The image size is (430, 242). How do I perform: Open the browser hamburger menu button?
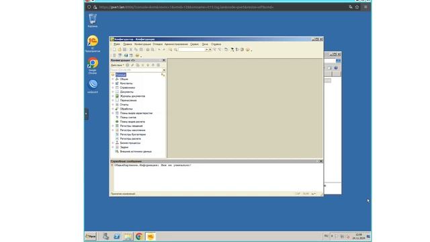tap(365, 7)
